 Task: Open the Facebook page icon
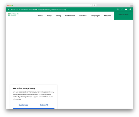tap(122, 9)
